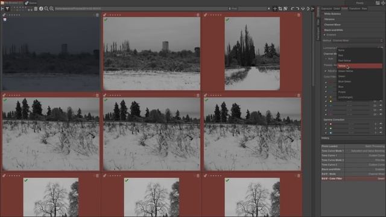The width and height of the screenshot is (386, 217).
Task: Switch to the Detail tab
Action: 337,8
